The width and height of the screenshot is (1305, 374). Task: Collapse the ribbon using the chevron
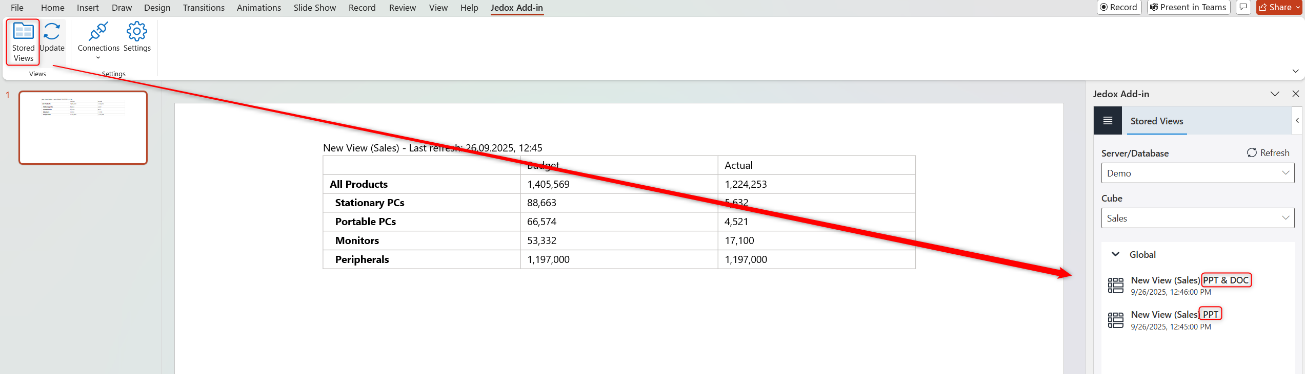pyautogui.click(x=1295, y=71)
